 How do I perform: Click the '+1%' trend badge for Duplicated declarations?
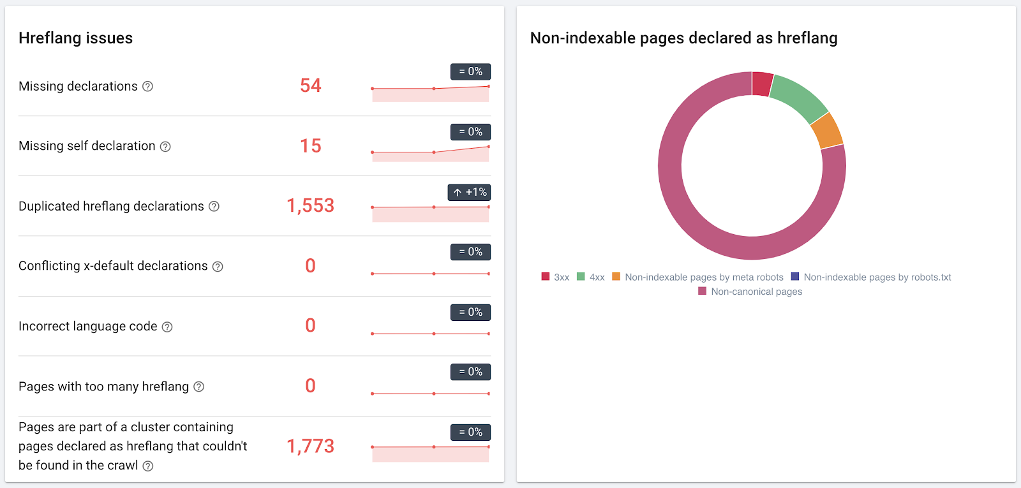tap(469, 192)
